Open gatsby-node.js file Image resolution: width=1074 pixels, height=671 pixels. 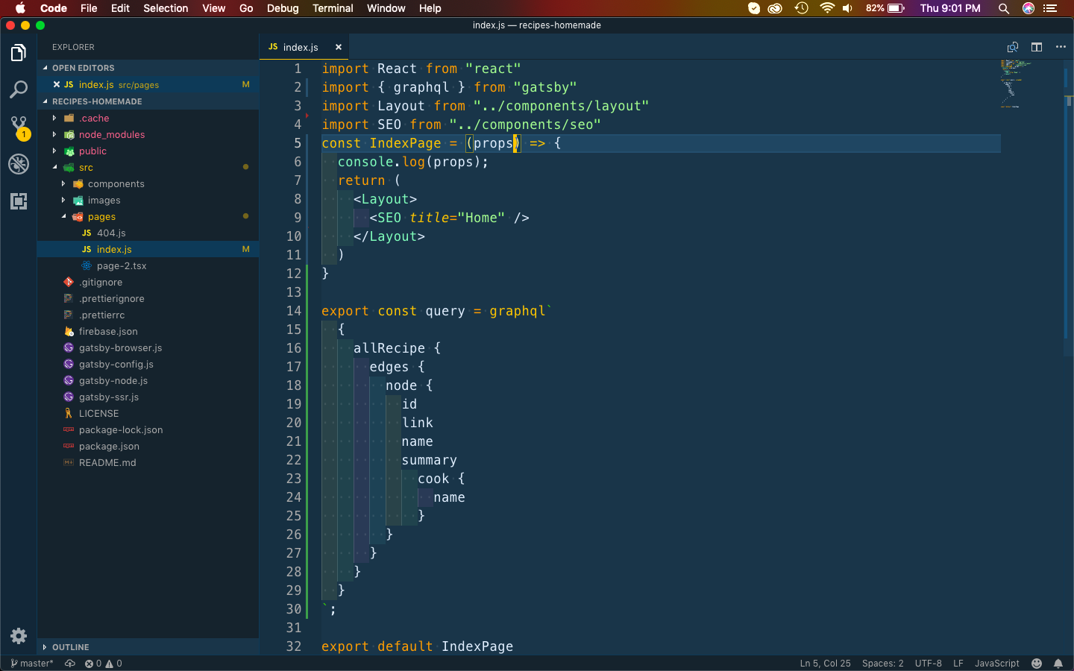pos(148,380)
